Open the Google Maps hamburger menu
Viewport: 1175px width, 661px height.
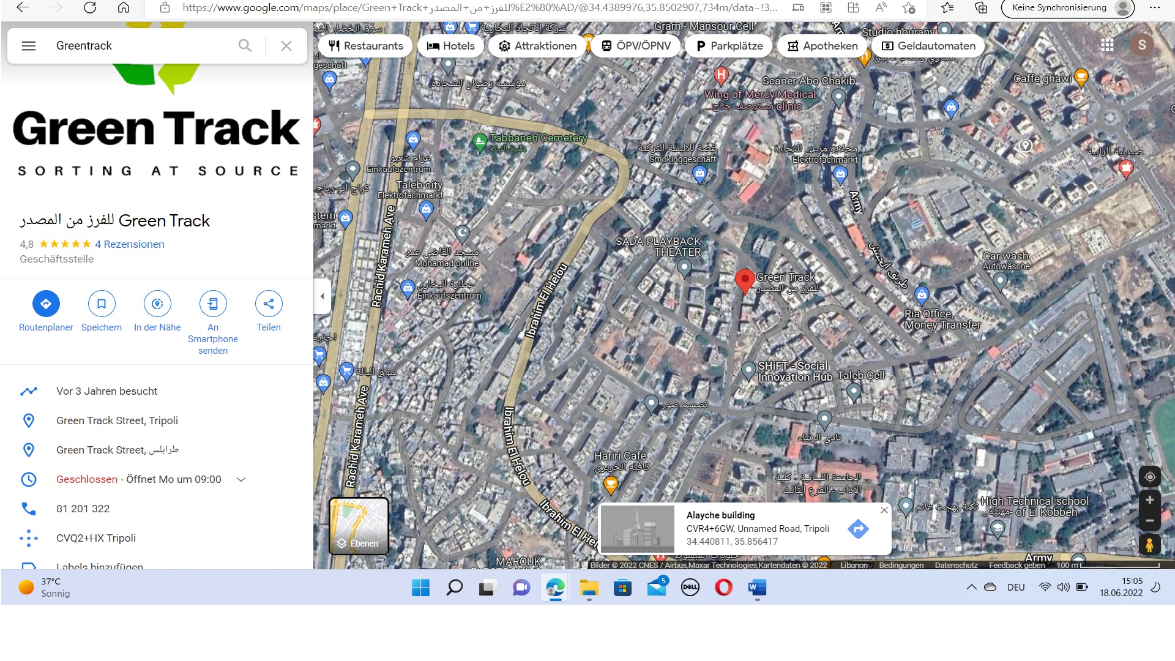click(x=29, y=46)
